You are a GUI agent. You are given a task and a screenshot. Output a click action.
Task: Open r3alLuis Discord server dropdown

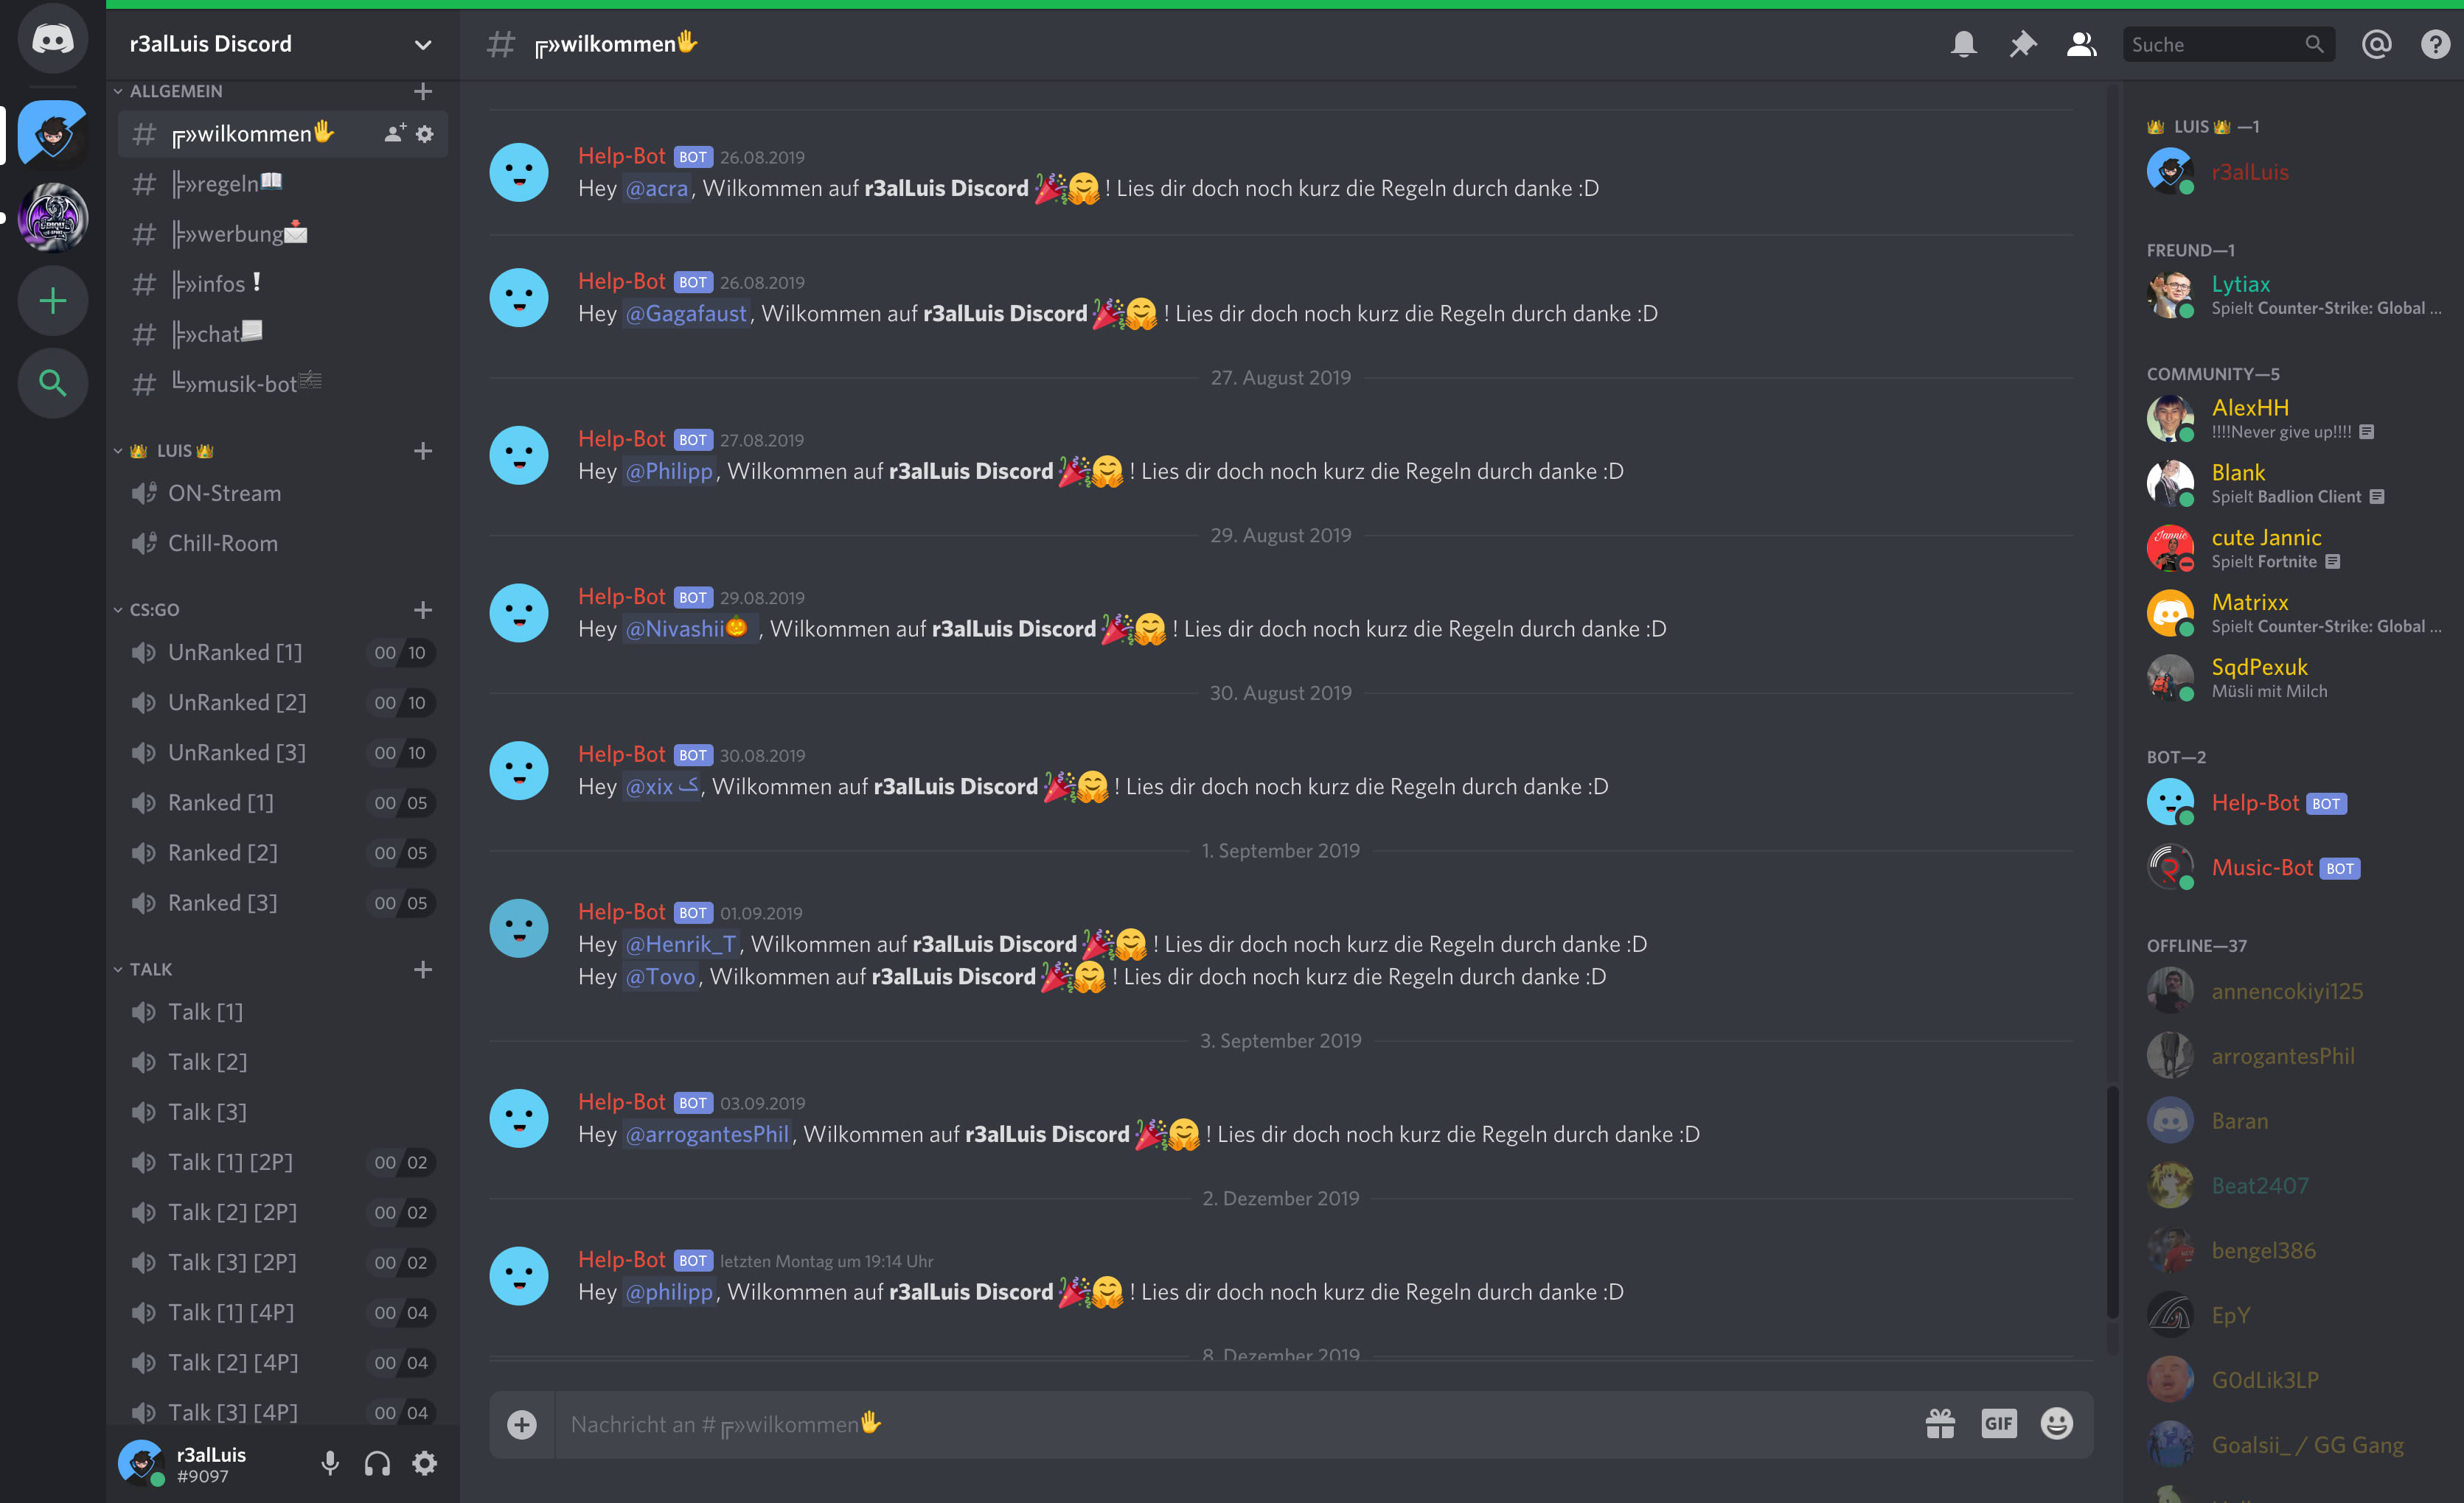coord(282,44)
